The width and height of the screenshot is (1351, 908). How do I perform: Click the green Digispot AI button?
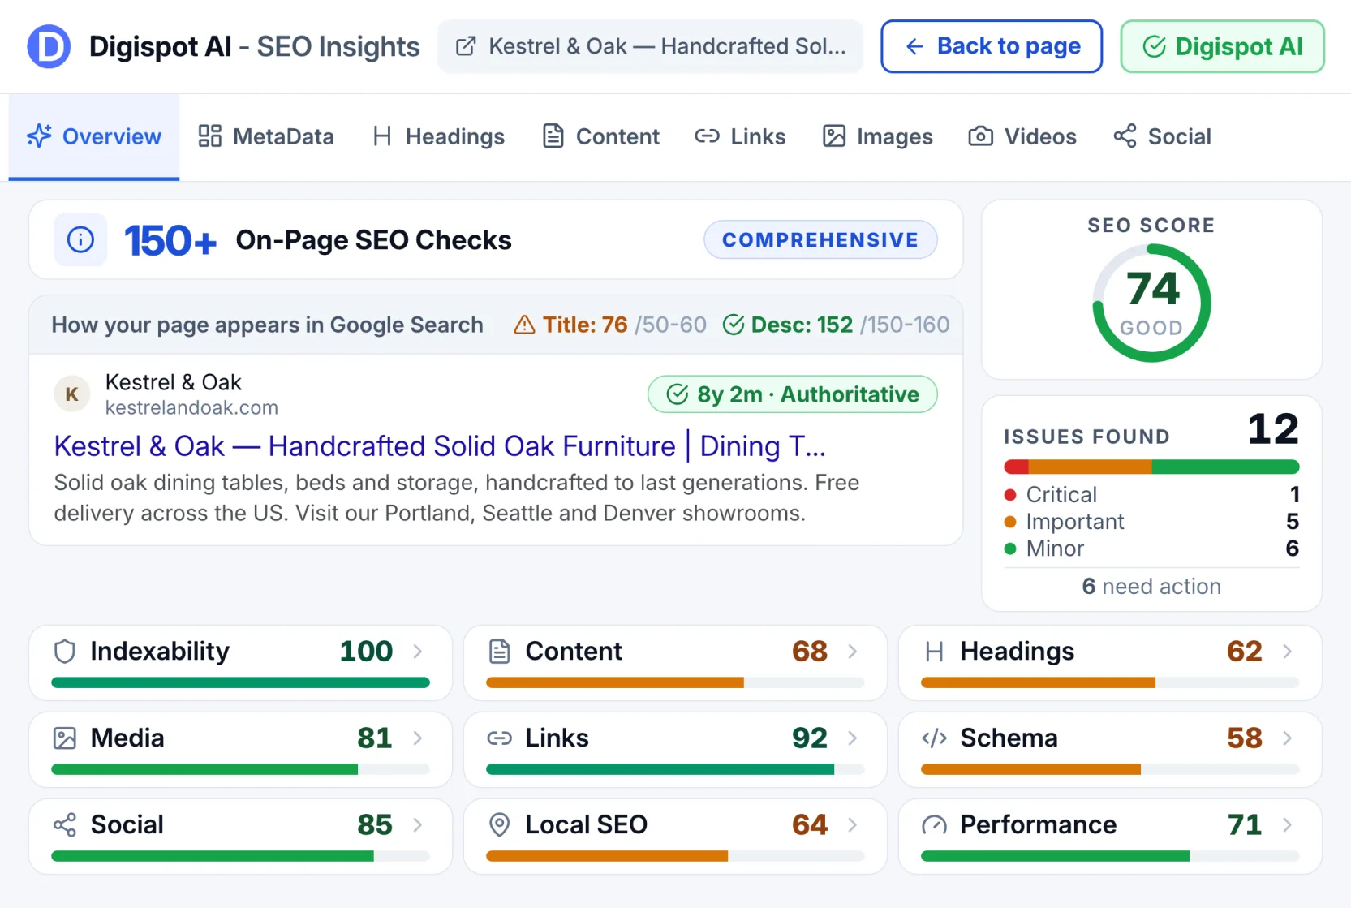click(x=1222, y=46)
